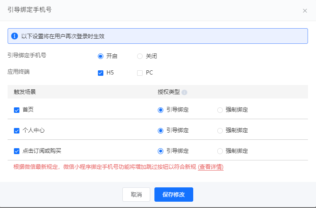Select 引导绑定 for 点击订阅或购买 row
Viewport: 316px width, 208px height.
coord(160,151)
